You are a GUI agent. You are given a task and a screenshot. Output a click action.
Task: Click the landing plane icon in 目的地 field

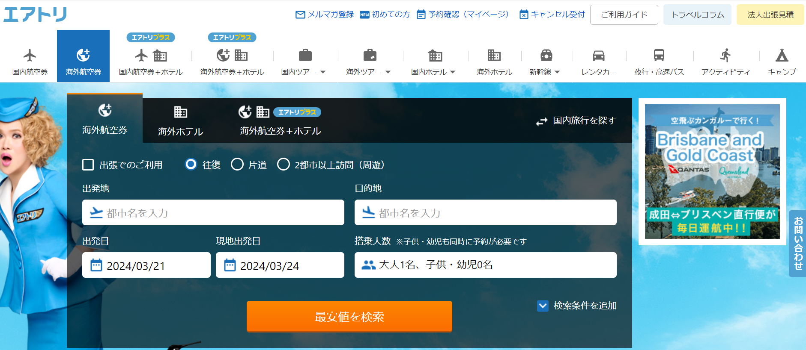click(368, 212)
